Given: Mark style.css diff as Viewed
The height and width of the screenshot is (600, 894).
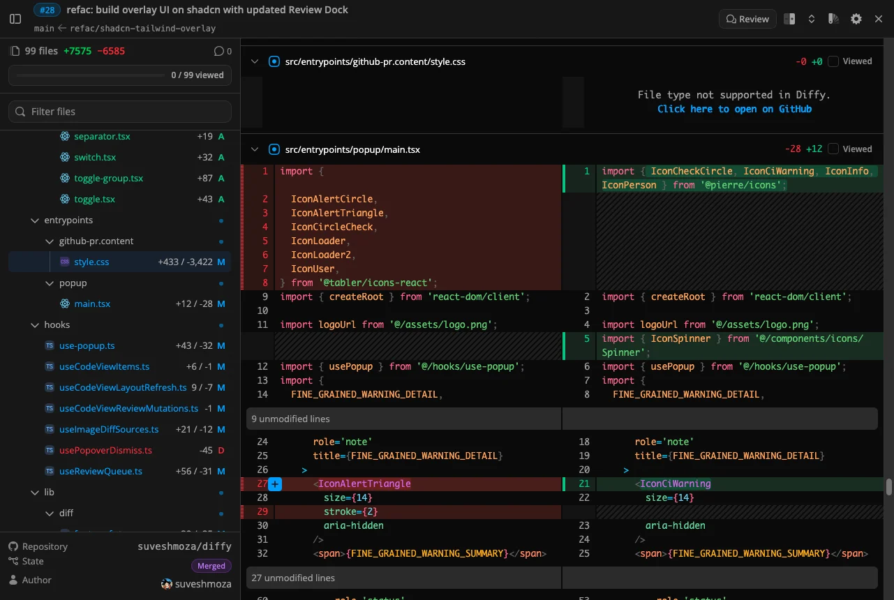Looking at the screenshot, I should [833, 61].
